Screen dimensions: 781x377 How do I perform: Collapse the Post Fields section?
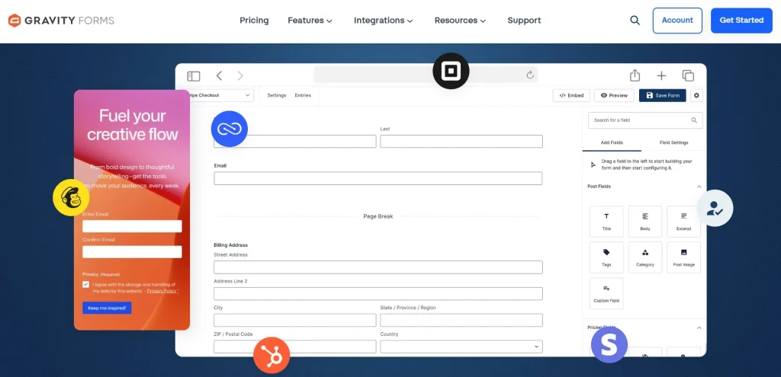pyautogui.click(x=699, y=187)
